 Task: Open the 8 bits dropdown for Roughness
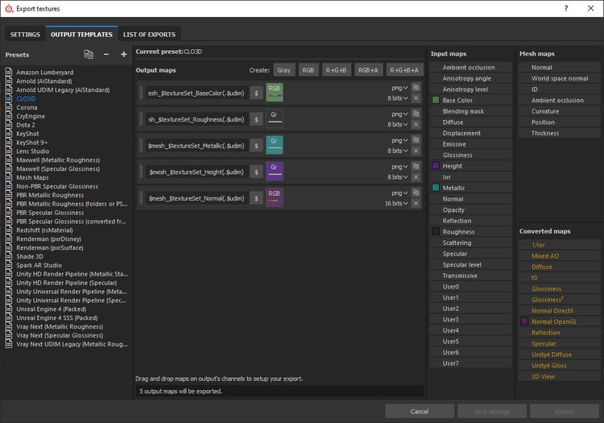(398, 124)
